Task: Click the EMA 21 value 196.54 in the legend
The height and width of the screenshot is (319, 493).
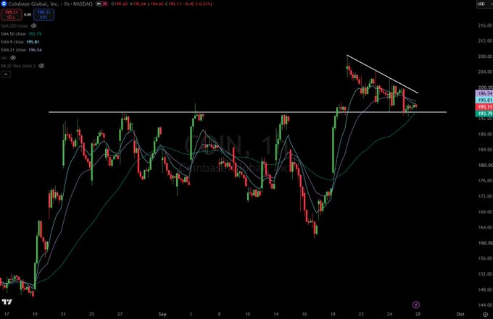Action: [x=35, y=50]
